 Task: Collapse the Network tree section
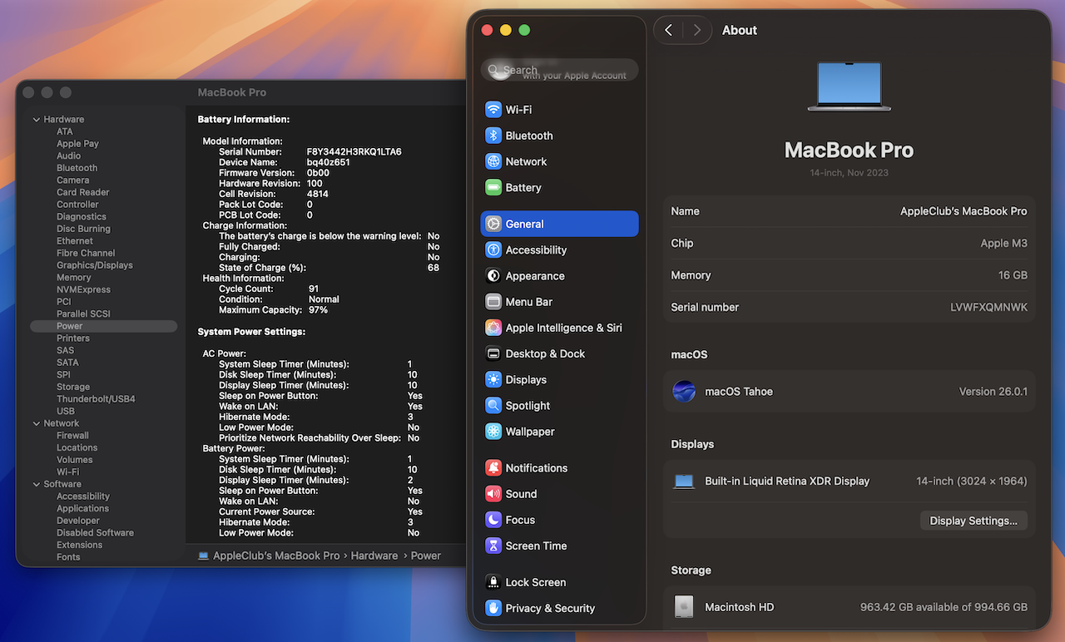coord(37,424)
